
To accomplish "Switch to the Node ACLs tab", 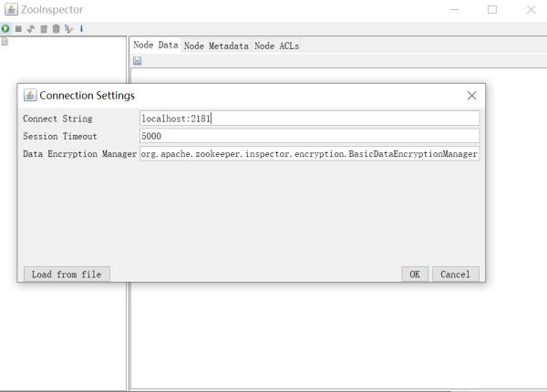I will point(276,46).
